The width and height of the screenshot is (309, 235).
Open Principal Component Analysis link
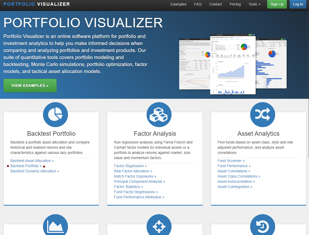coord(139,181)
